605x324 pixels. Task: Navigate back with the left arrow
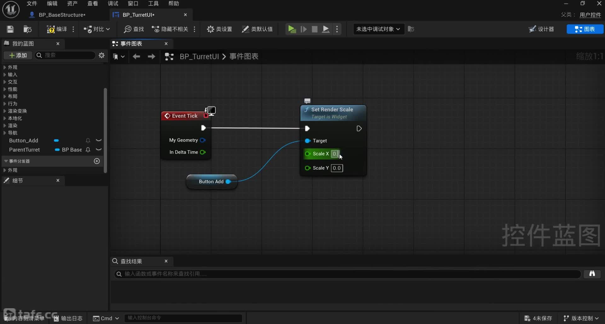click(136, 56)
